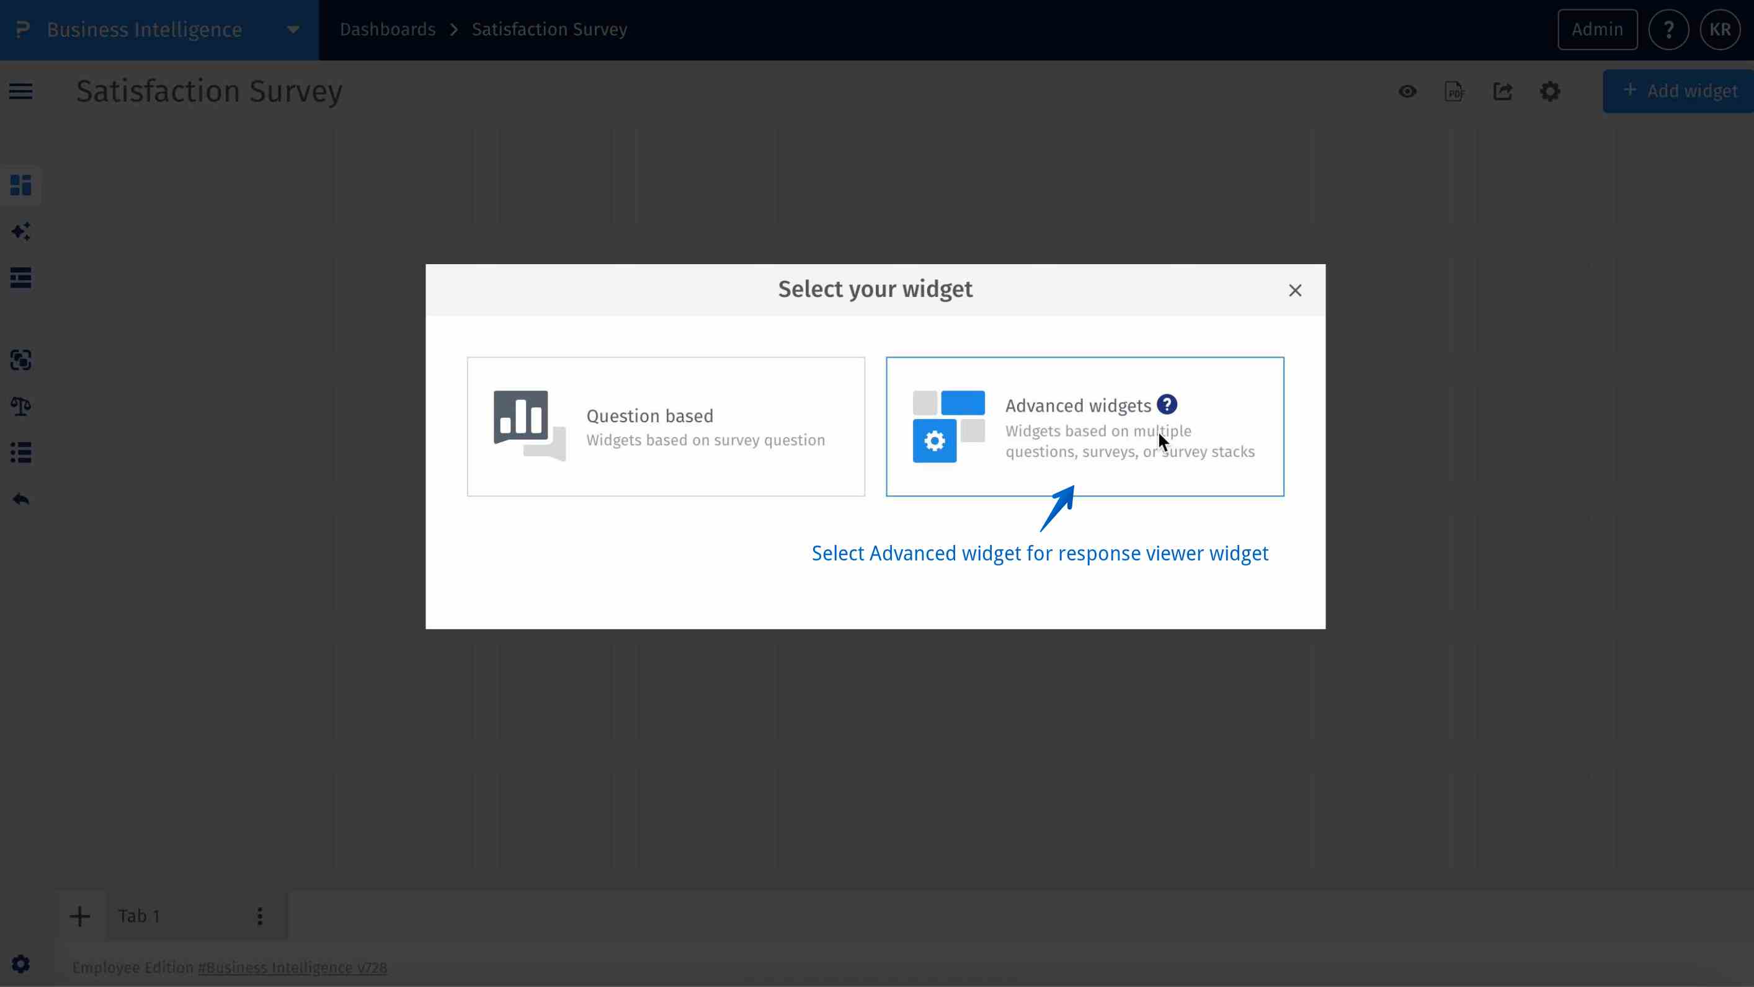Toggle dashboard preview with the eye icon
1754x987 pixels.
1407,91
